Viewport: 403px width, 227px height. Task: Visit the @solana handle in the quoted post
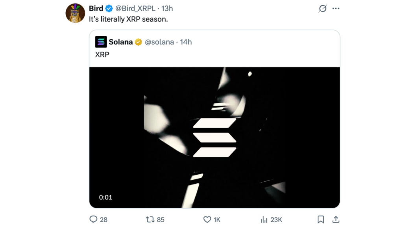pyautogui.click(x=159, y=42)
